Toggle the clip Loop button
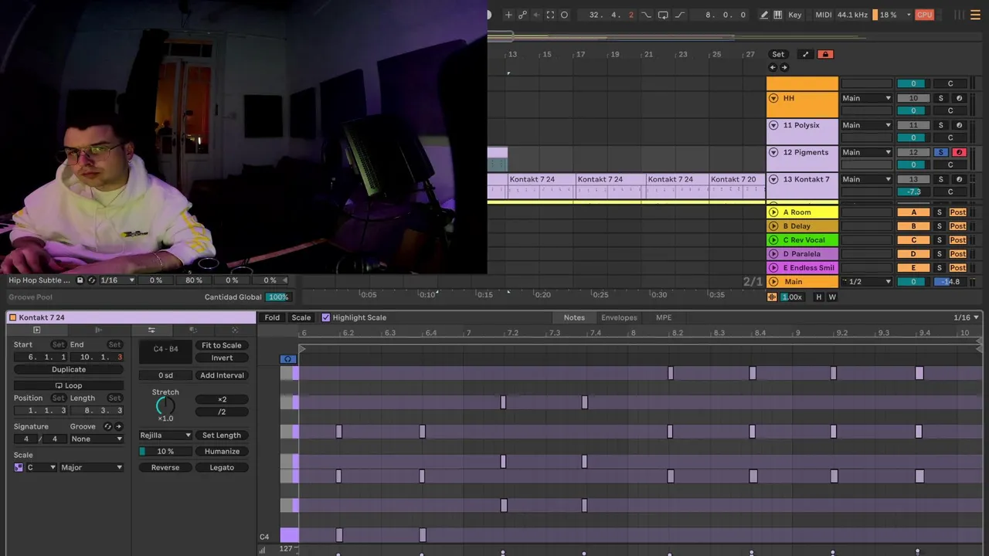 click(69, 385)
